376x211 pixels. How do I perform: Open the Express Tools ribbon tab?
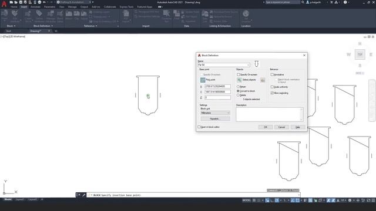coord(127,7)
